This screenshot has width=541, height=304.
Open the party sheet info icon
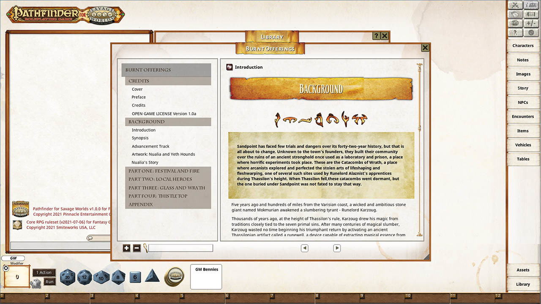[x=531, y=5]
